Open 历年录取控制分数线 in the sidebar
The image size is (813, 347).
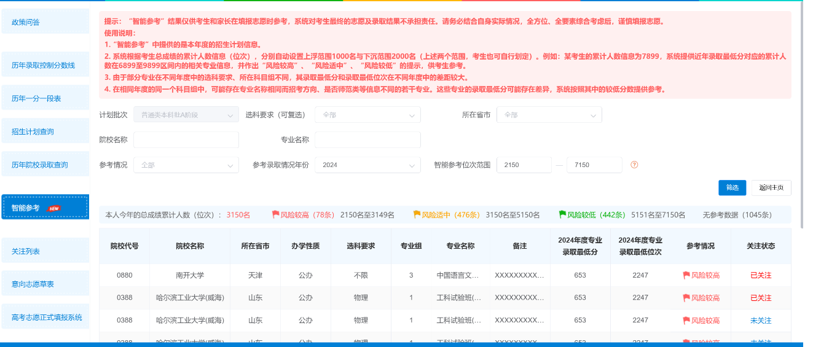tap(45, 64)
